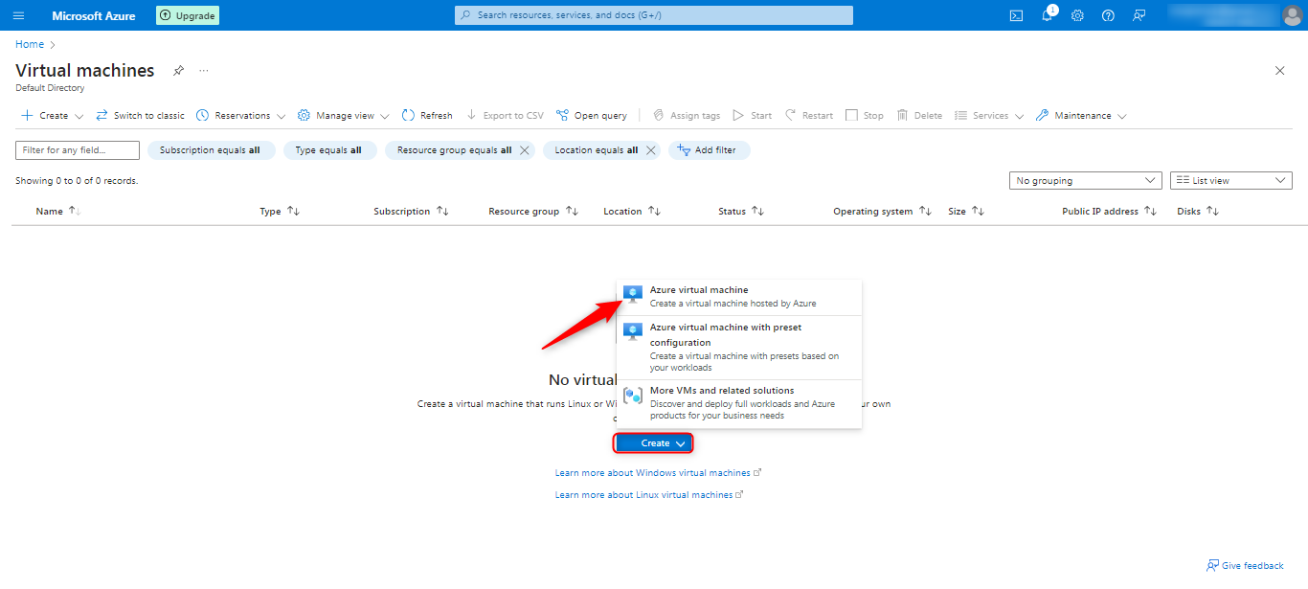The width and height of the screenshot is (1308, 589).
Task: Go to Home breadcrumb
Action: 30,44
